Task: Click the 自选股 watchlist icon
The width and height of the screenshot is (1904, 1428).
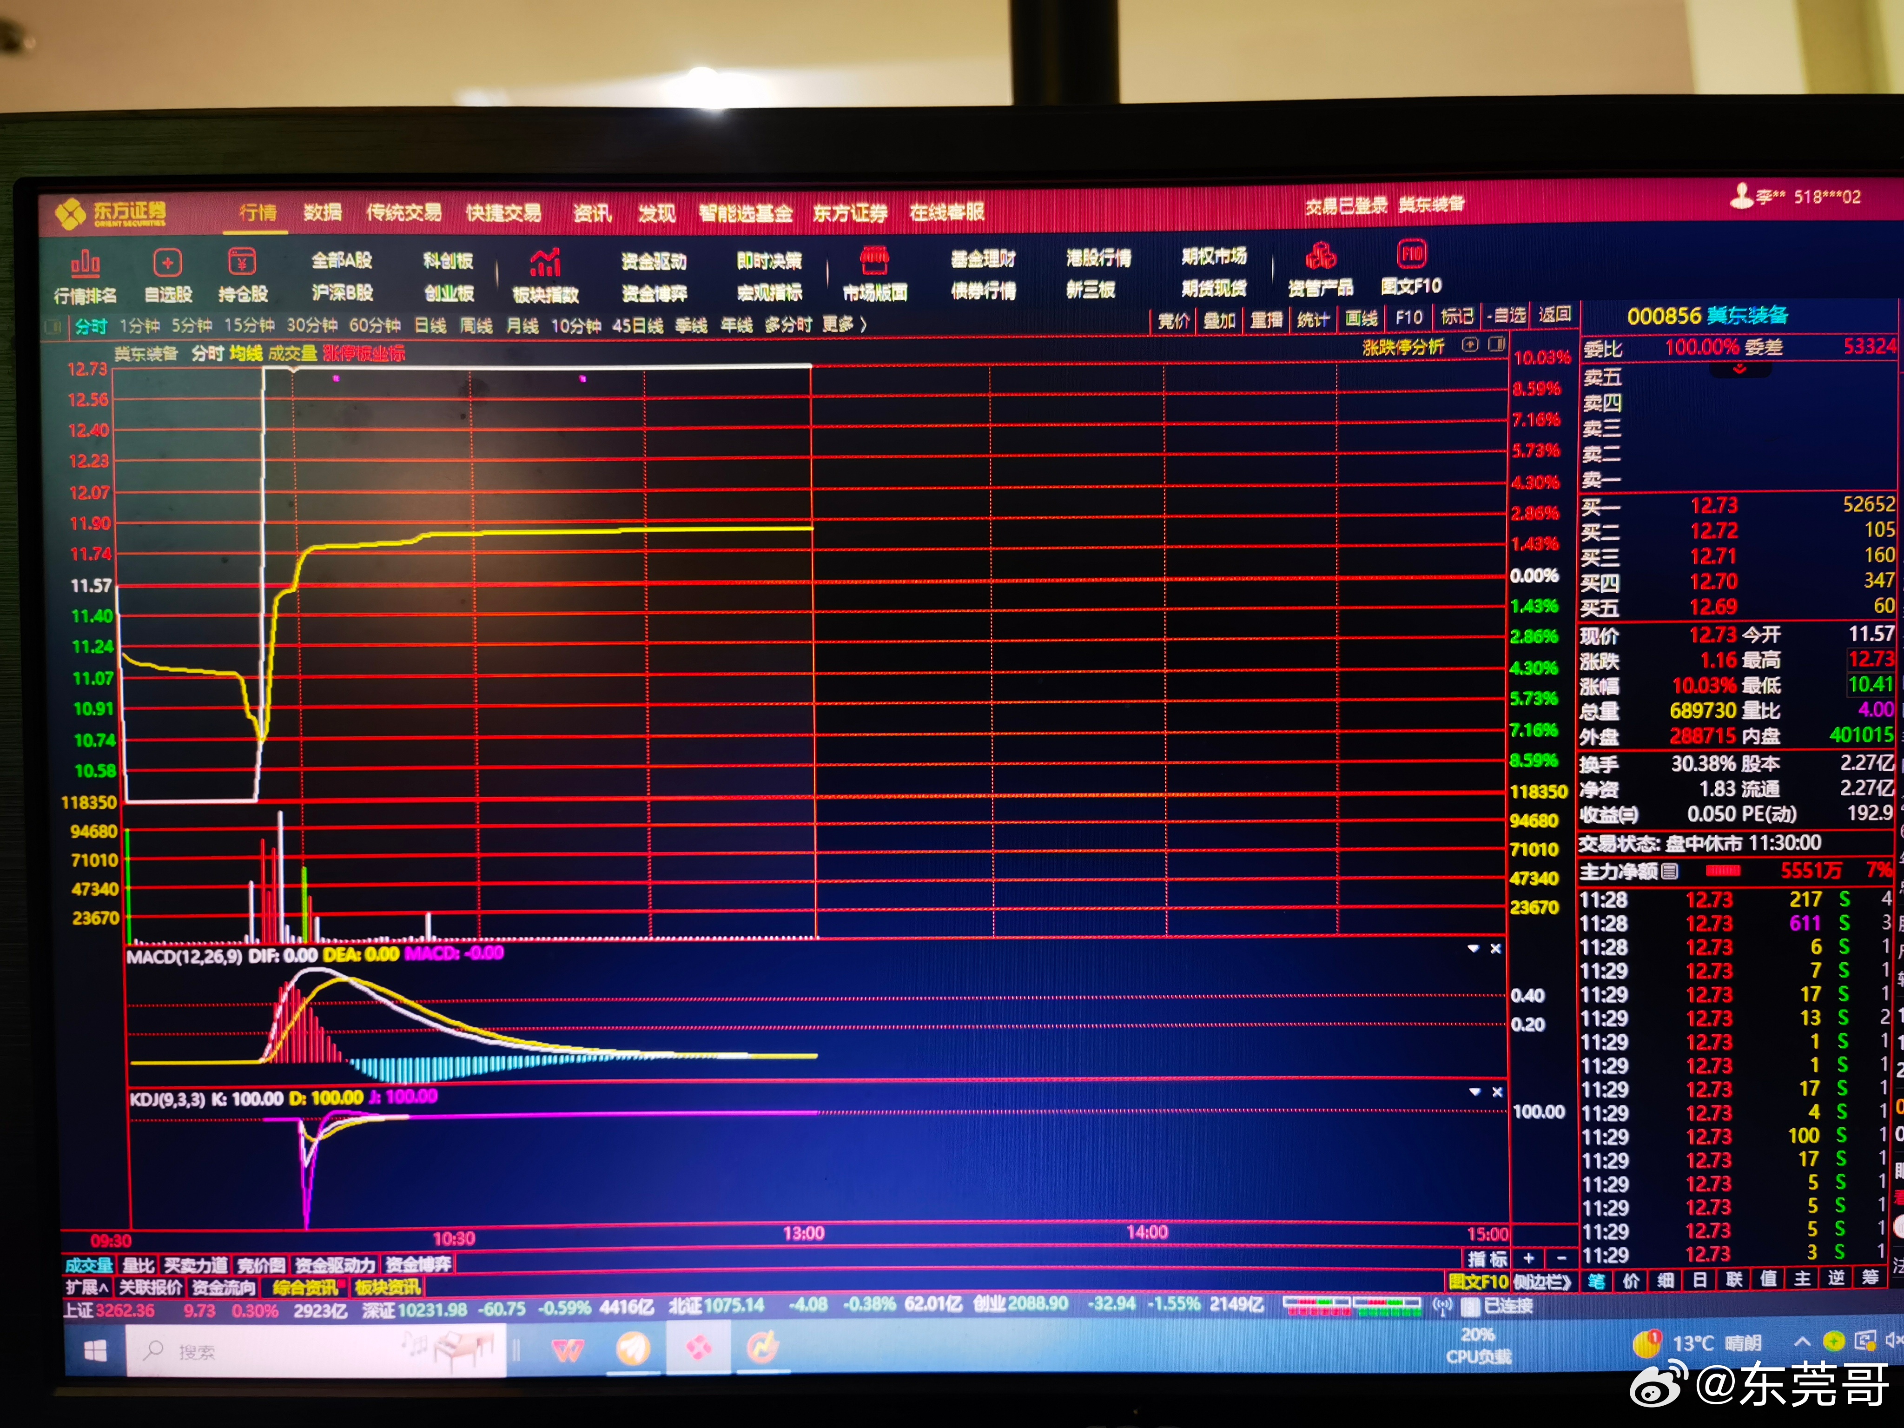Action: pos(168,263)
